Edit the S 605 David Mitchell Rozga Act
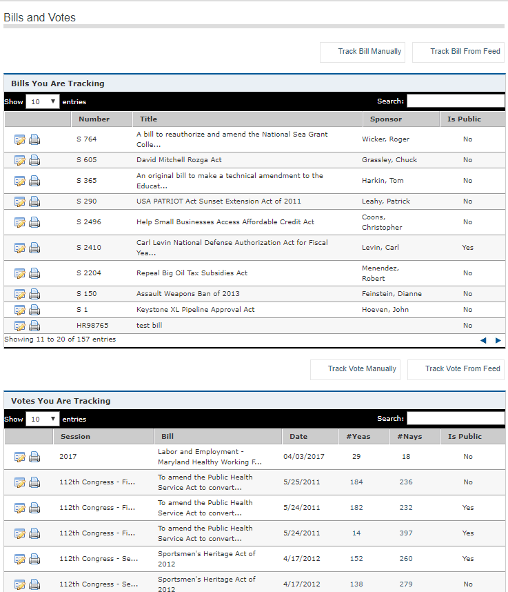This screenshot has width=508, height=592. (19, 161)
